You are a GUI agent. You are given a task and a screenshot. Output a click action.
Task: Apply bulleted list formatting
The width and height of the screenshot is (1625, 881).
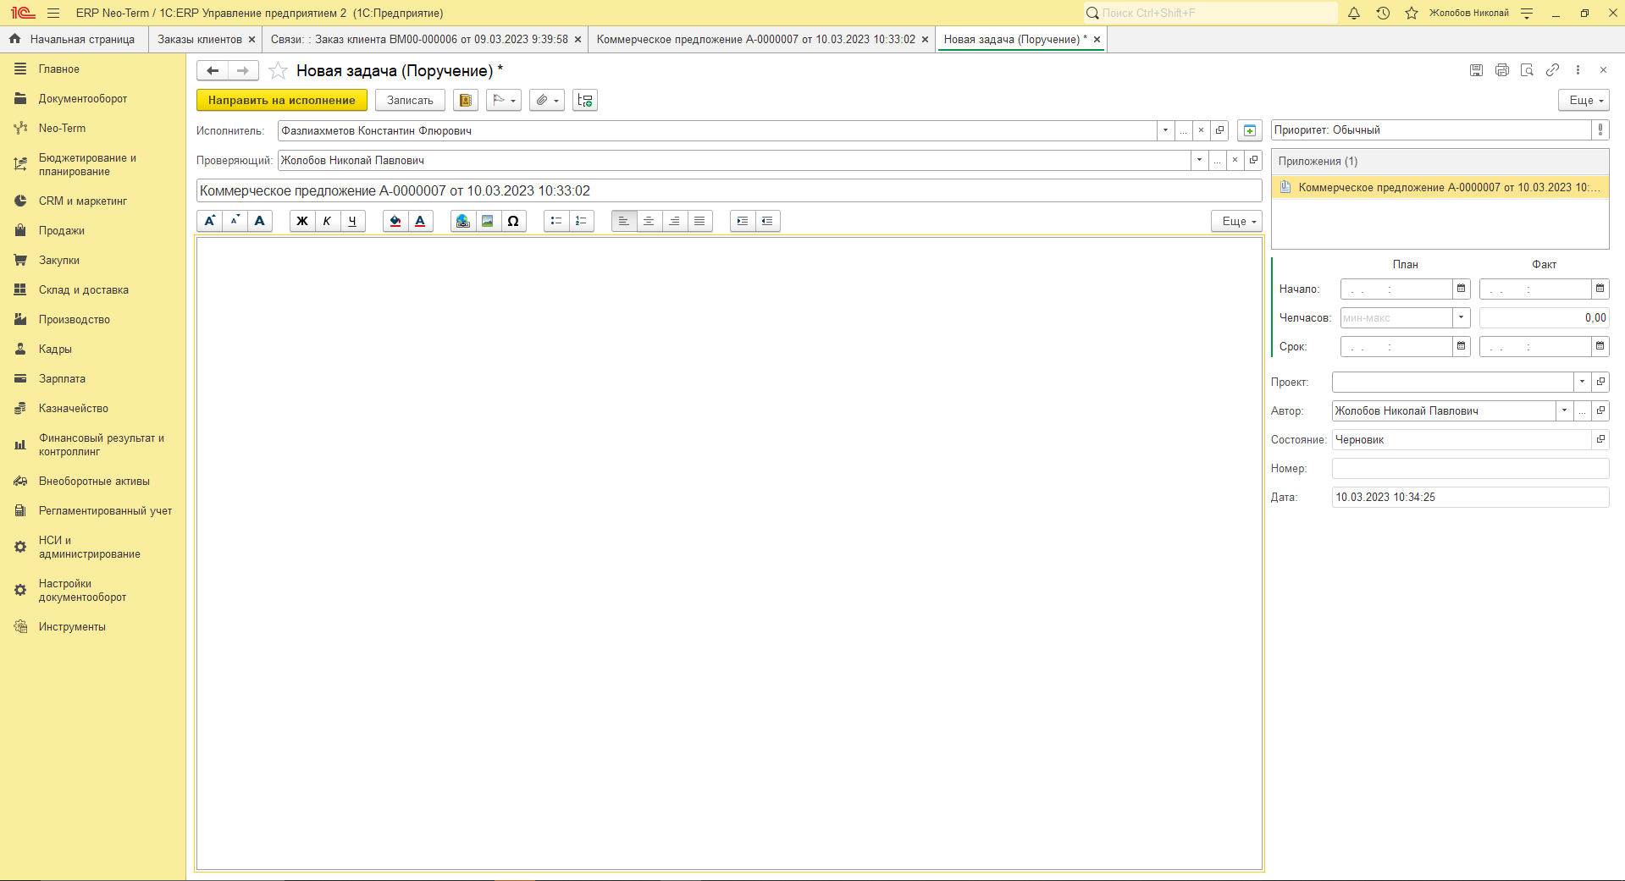[555, 221]
